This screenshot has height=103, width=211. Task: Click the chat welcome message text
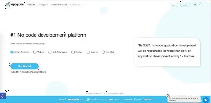pyautogui.click(x=184, y=99)
